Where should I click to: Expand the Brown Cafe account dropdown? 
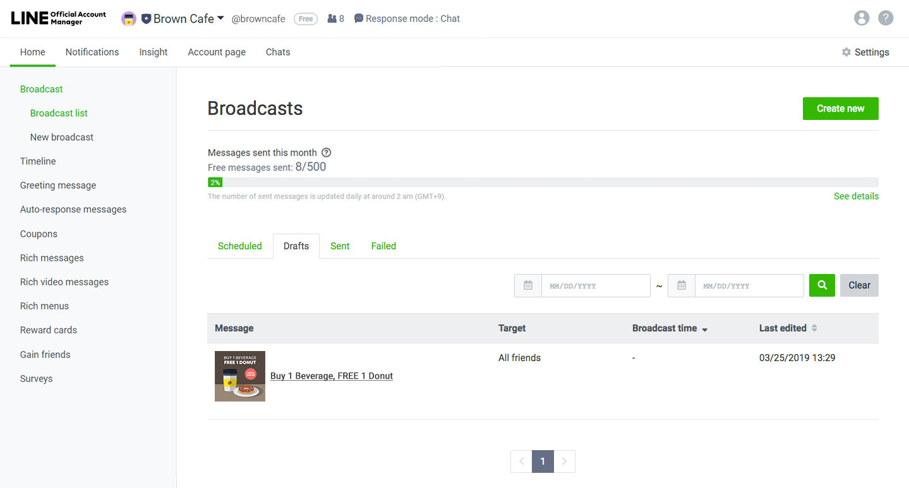220,18
